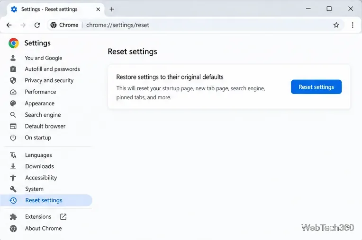Screen dimensions: 362x240
Task: Click the Accessibility person icon
Action: pos(13,178)
